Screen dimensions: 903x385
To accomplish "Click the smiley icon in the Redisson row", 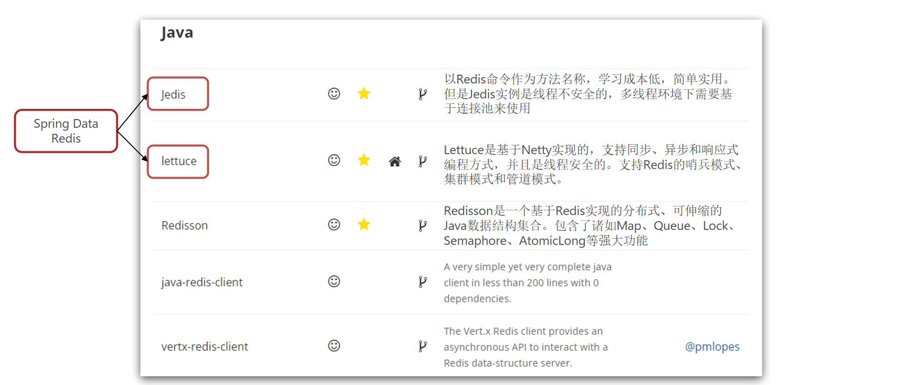I will coord(334,224).
